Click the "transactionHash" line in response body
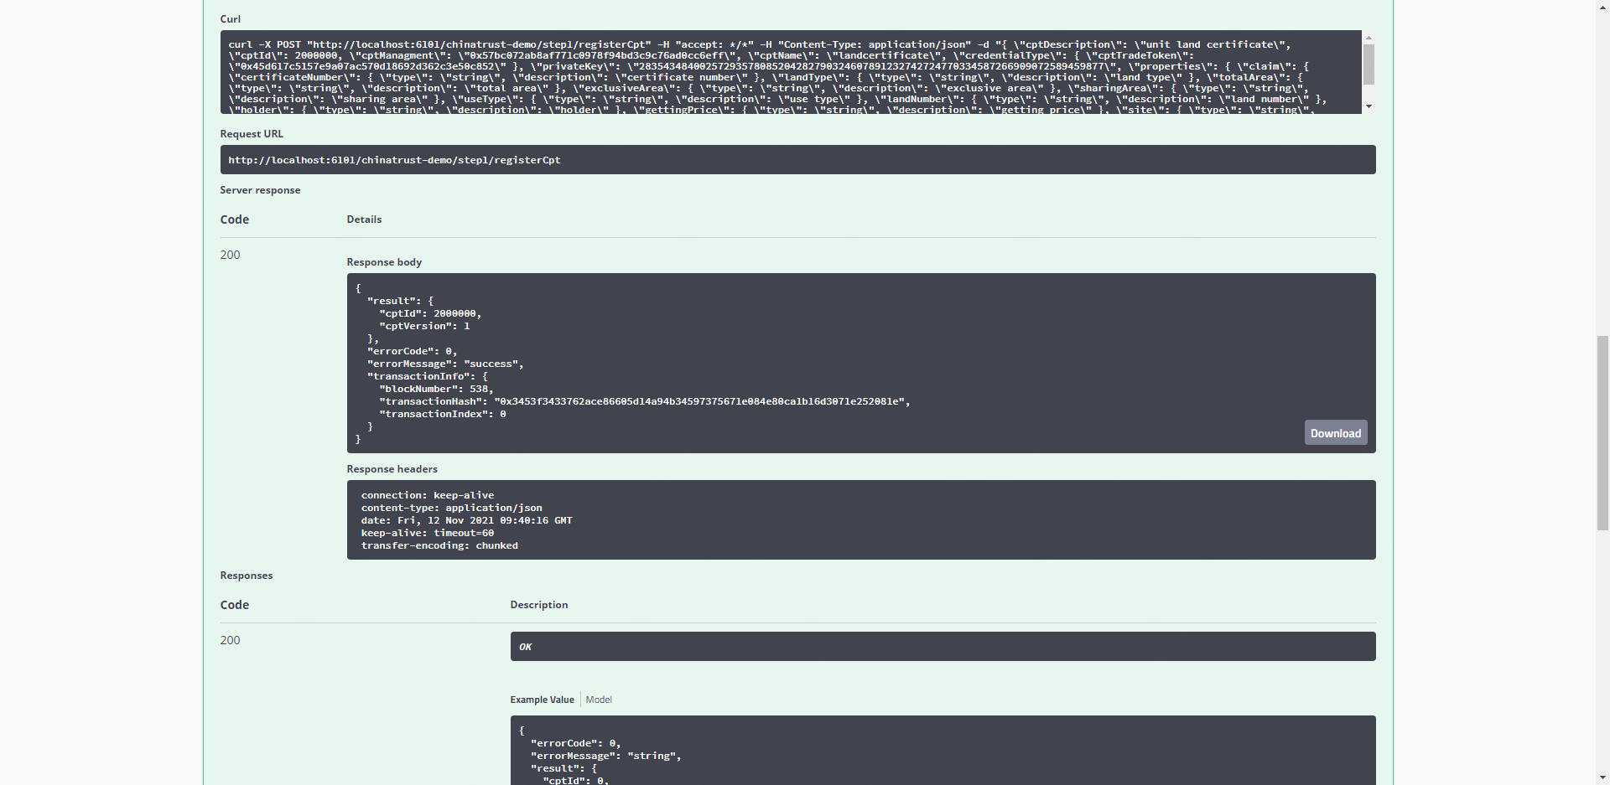Image resolution: width=1610 pixels, height=785 pixels. click(x=645, y=401)
